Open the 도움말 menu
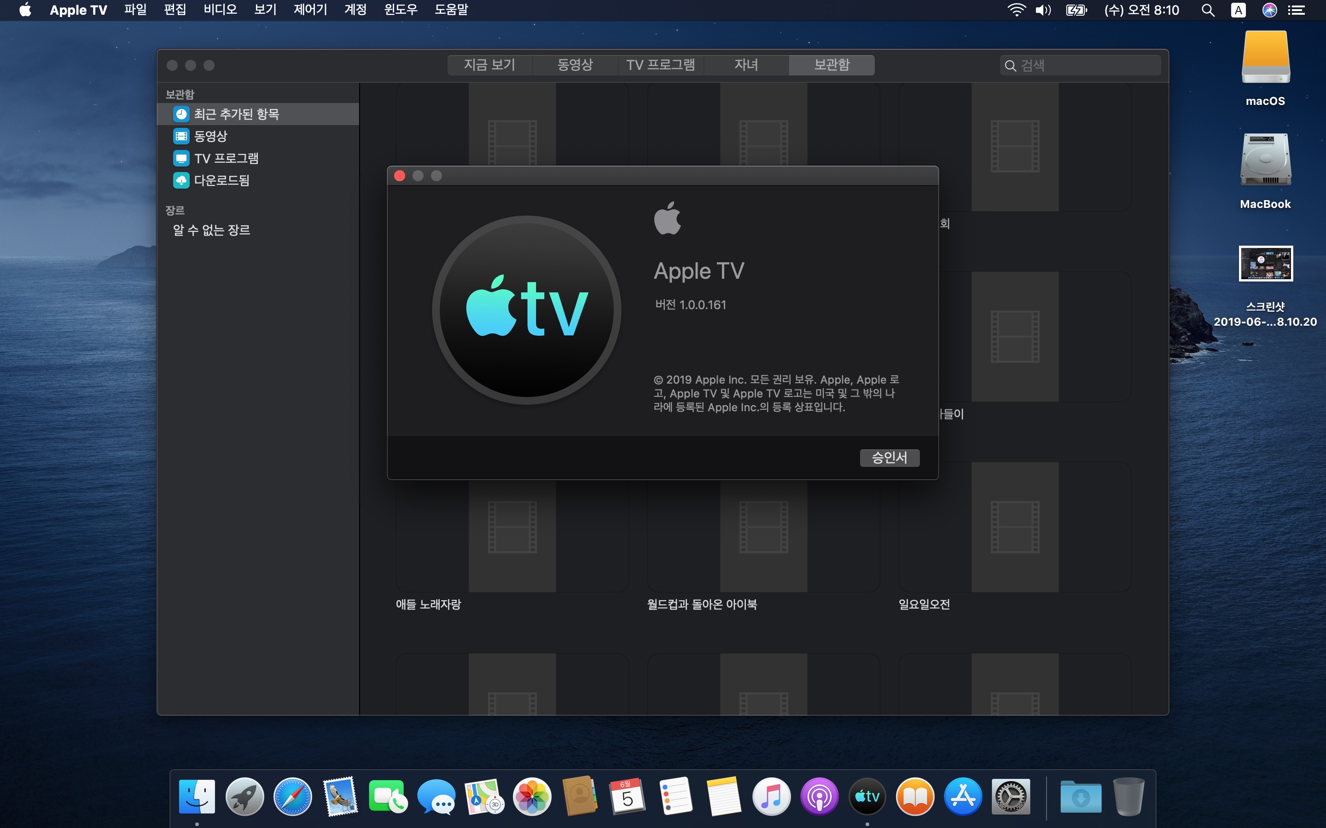This screenshot has width=1326, height=828. [x=451, y=10]
